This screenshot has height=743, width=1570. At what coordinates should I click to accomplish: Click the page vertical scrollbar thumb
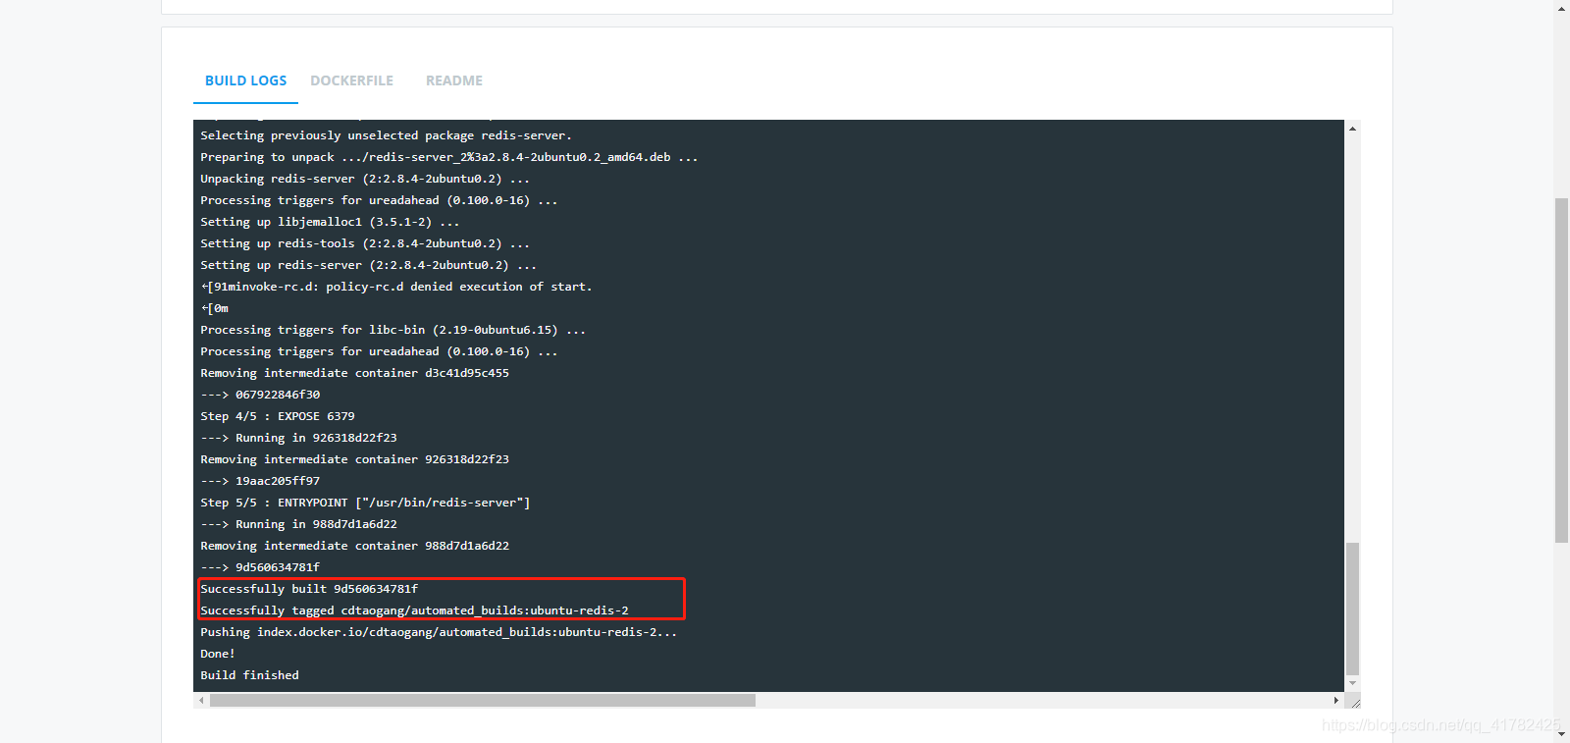tap(1561, 370)
